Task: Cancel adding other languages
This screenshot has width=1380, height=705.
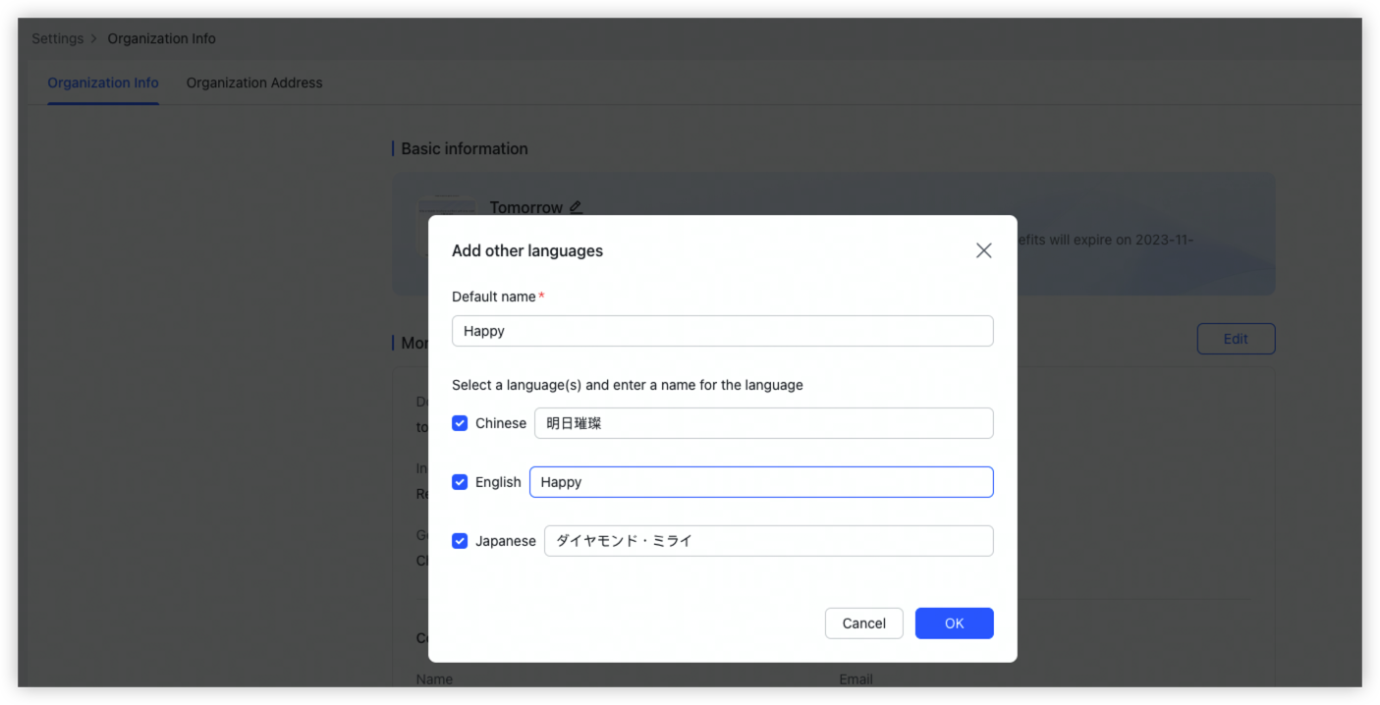Action: 863,623
